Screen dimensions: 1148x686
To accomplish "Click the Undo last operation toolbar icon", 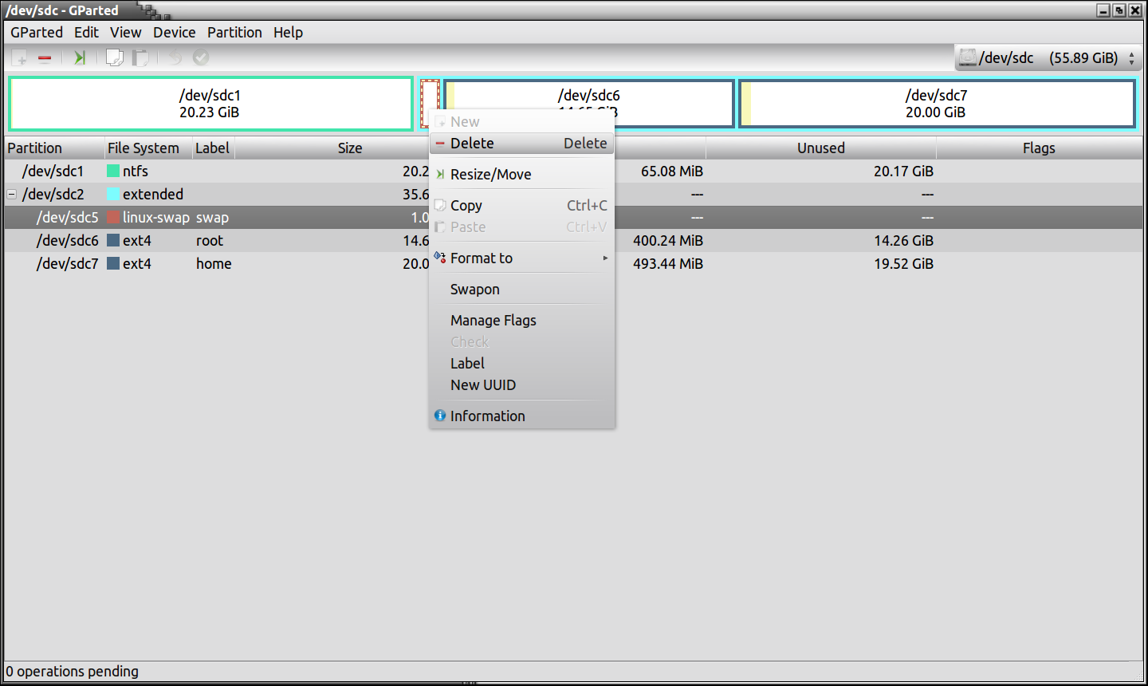I will (175, 57).
